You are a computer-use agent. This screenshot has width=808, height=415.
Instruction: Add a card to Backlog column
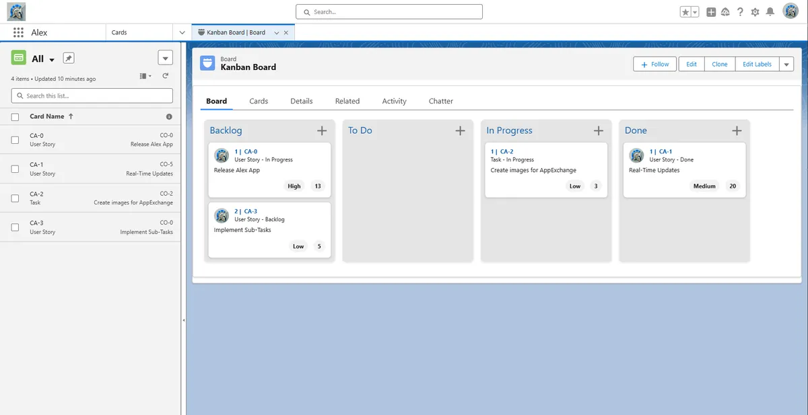click(322, 130)
